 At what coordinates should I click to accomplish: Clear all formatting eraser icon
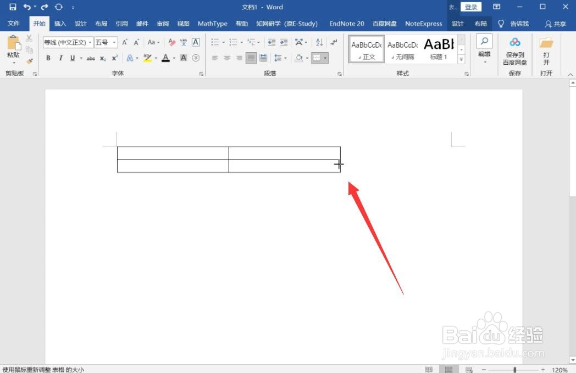[x=171, y=42]
